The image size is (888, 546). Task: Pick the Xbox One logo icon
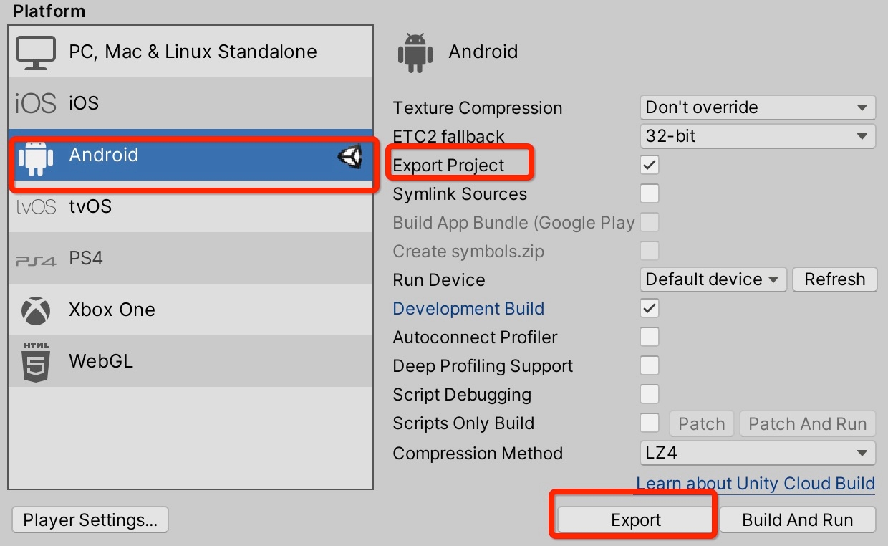tap(36, 310)
